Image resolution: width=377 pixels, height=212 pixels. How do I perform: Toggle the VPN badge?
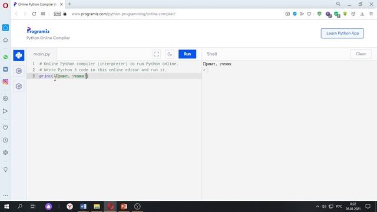[57, 14]
